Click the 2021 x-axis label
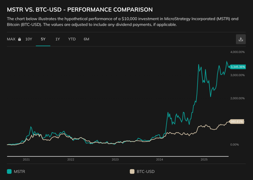Viewport: 253px width, 180px height. [26, 160]
